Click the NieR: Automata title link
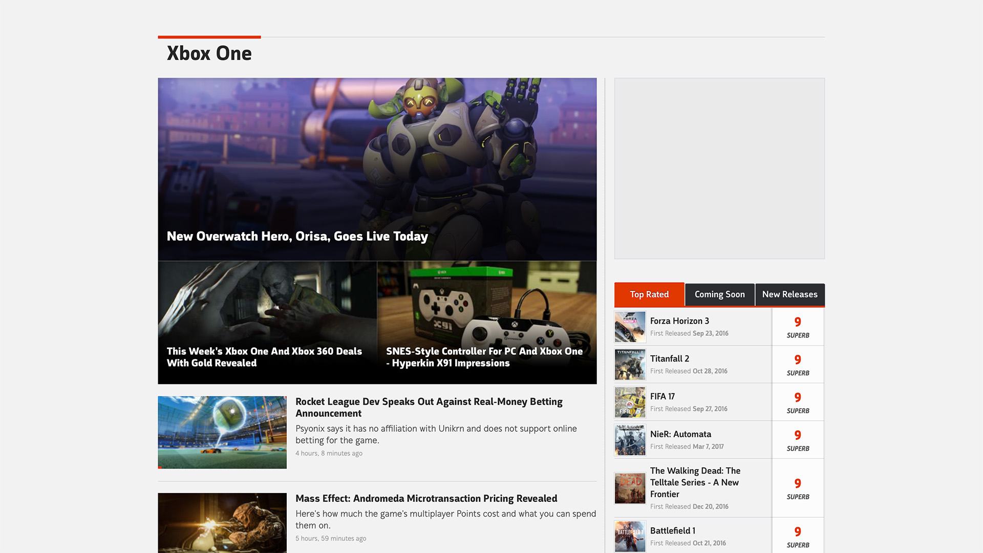The height and width of the screenshot is (553, 983). [680, 434]
